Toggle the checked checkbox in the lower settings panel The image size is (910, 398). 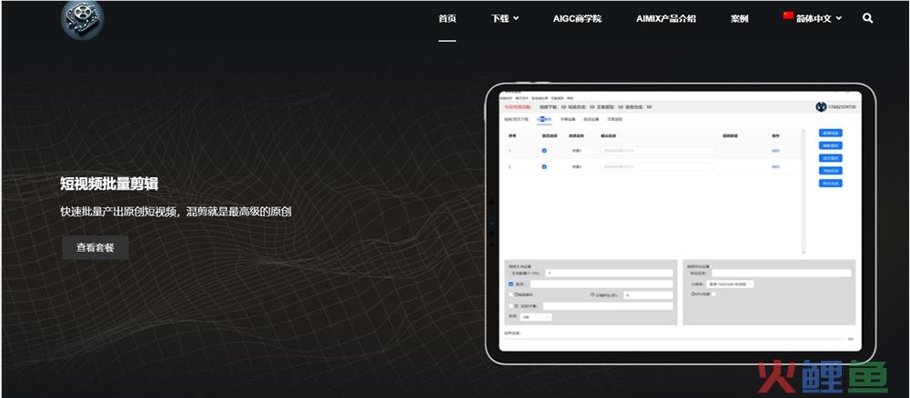511,284
